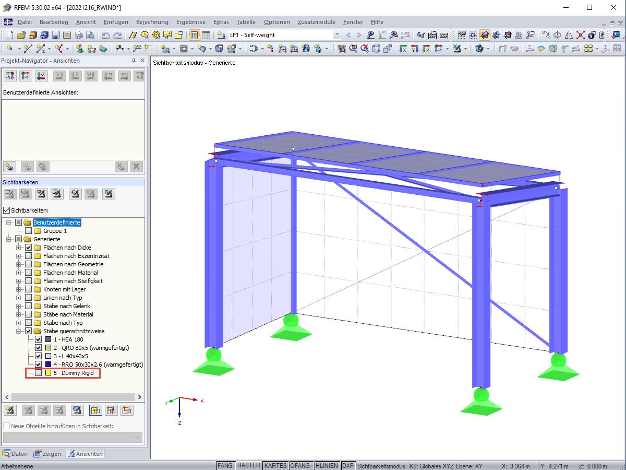Click the Table display icon in toolbar
626x470 pixels.
pos(206,35)
